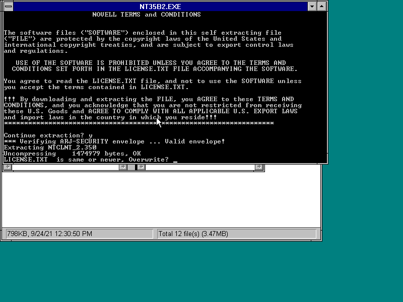
Task: Click the "LICENSE.TXT is same or newer, Overwrite?" prompt
Action: click(x=86, y=160)
